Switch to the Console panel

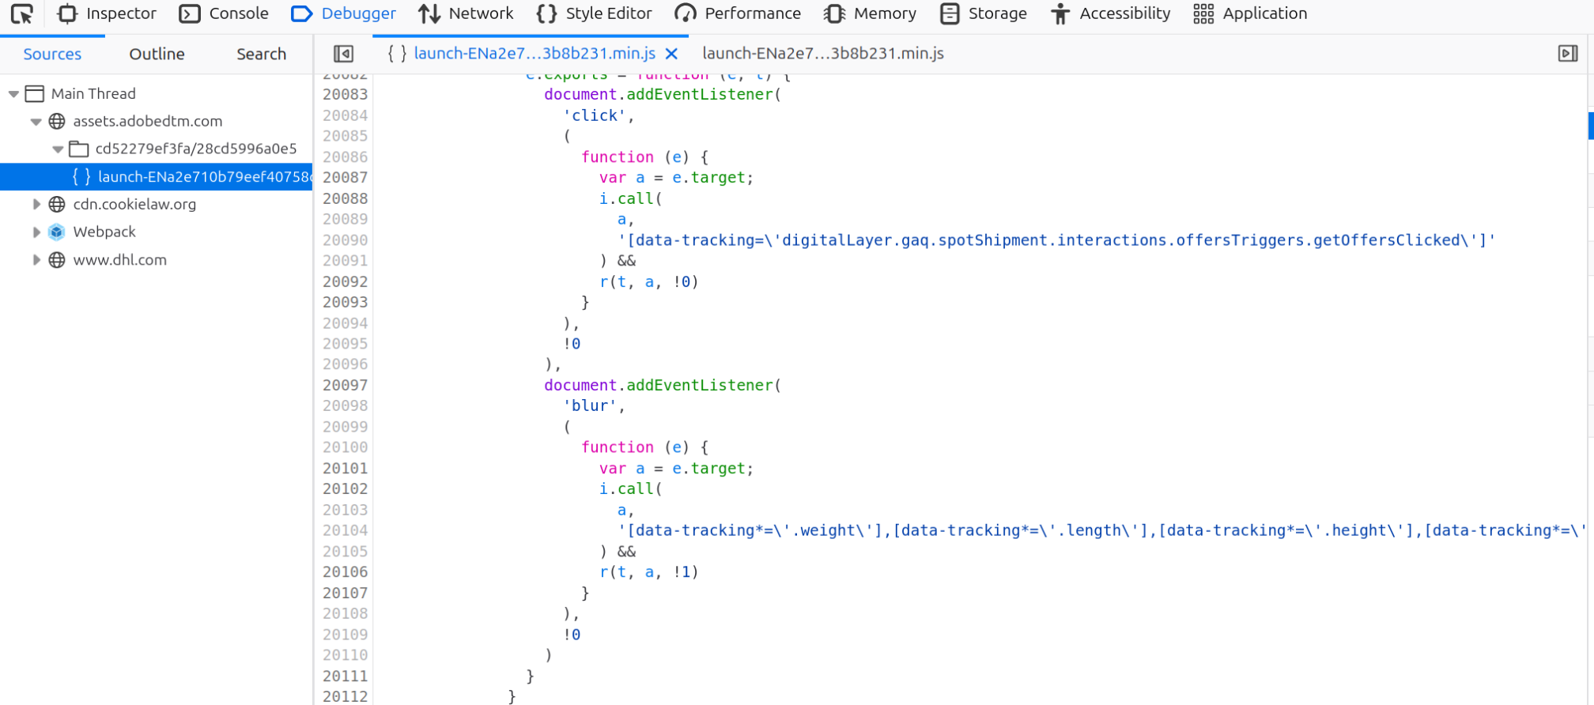(x=224, y=13)
